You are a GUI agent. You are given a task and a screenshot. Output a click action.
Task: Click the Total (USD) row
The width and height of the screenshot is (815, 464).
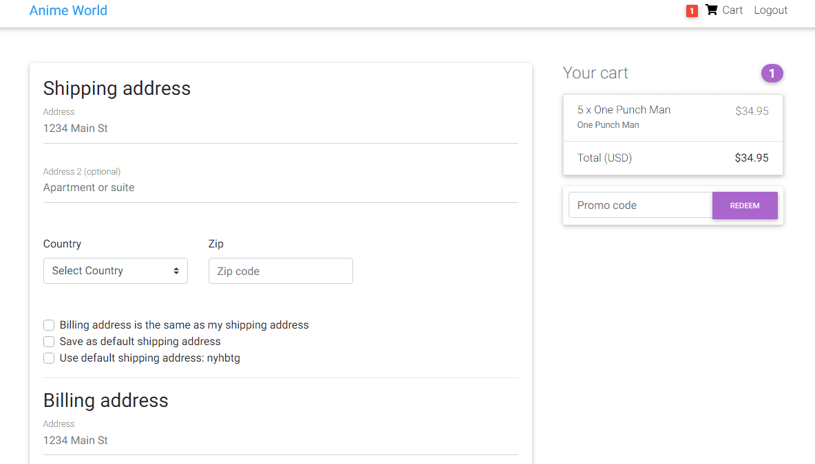[x=673, y=158]
